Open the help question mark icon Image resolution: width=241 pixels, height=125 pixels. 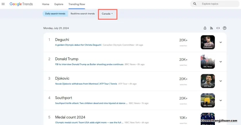225,28
